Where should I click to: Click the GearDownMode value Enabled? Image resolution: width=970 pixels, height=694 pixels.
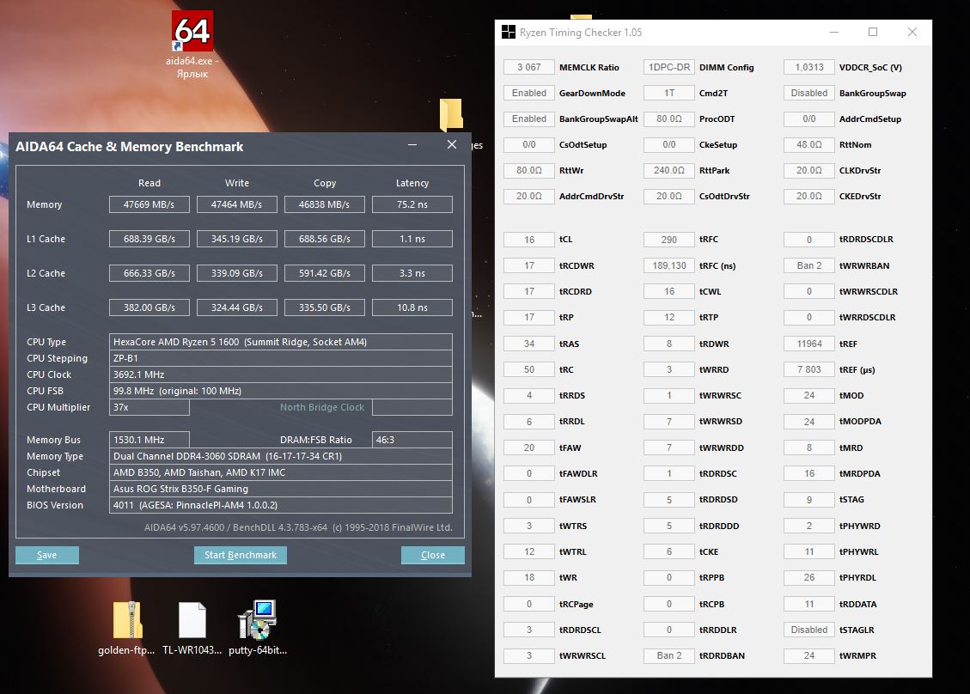click(529, 93)
